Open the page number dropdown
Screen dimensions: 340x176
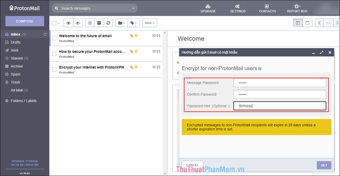point(328,23)
